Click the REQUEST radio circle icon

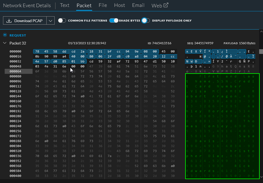tap(5, 35)
